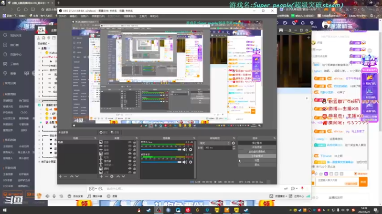Collapse the 走熊 tree root node
Image resolution: width=382 pixels, height=214 pixels.
pyautogui.click(x=39, y=49)
